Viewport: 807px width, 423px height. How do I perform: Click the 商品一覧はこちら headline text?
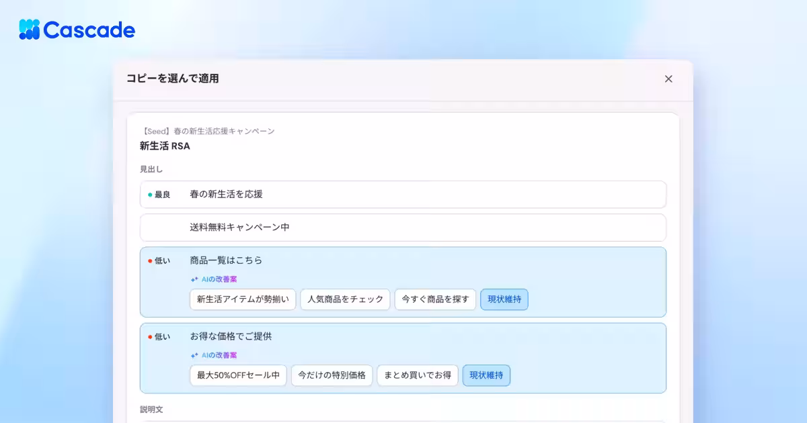coord(226,261)
